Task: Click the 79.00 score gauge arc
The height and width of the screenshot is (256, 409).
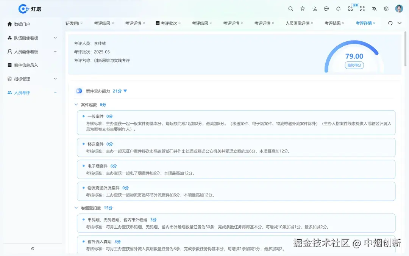Action: pos(354,56)
